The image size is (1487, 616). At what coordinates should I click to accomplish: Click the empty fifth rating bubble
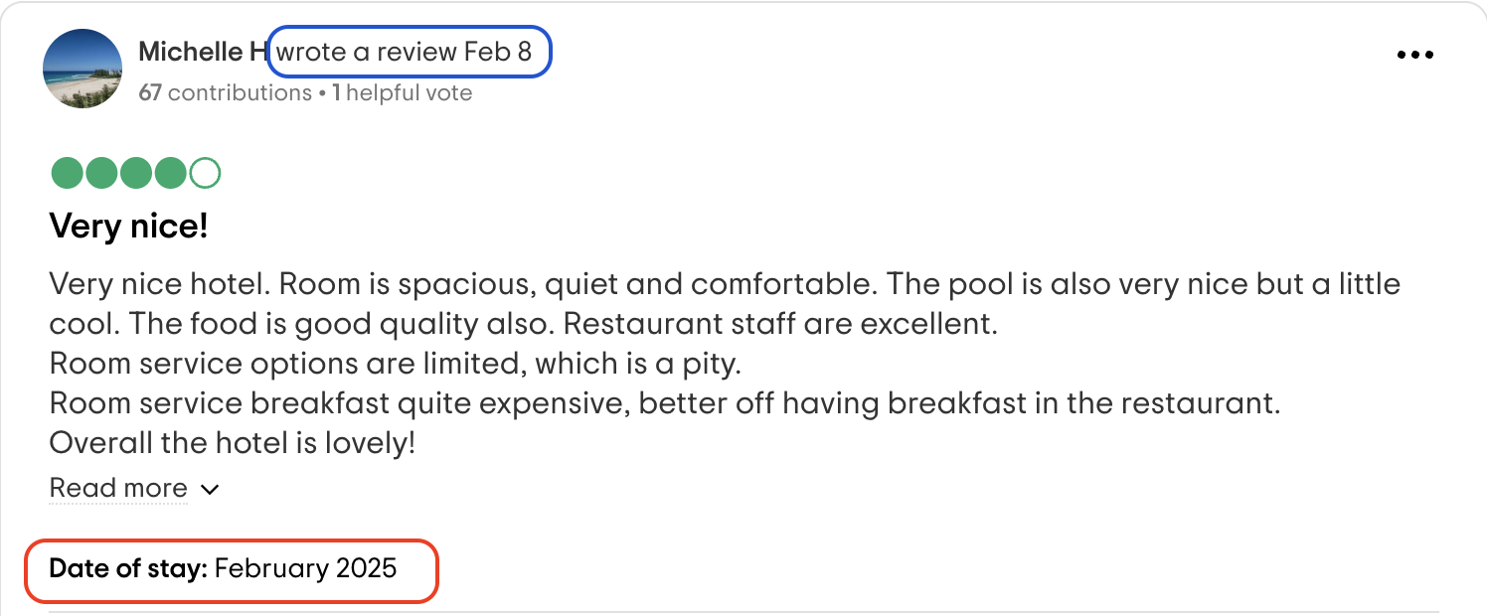(204, 174)
